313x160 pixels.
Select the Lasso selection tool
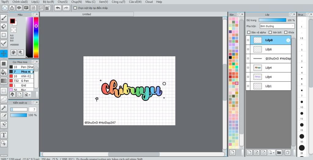tap(4, 99)
